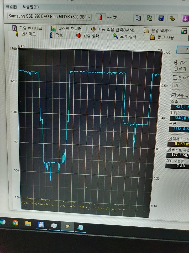The image size is (189, 253).
Task: Open Edge from the taskbar
Action: point(2,222)
